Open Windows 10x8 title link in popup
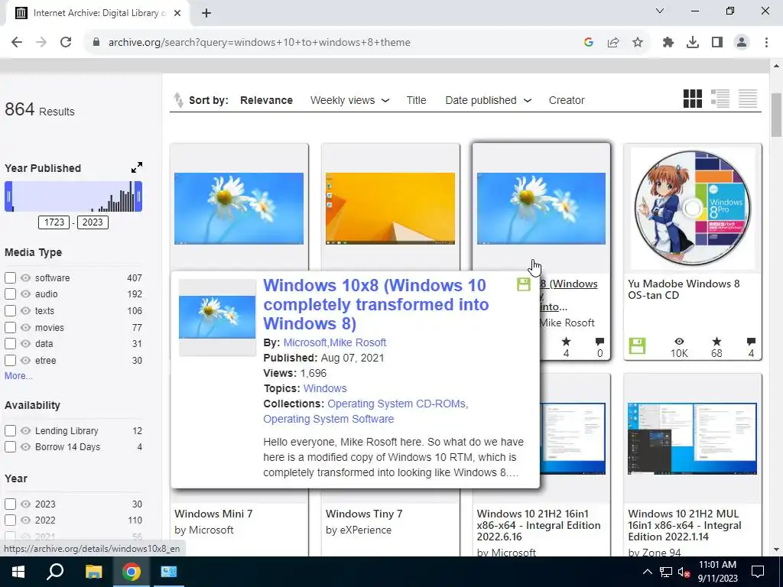 click(x=376, y=304)
